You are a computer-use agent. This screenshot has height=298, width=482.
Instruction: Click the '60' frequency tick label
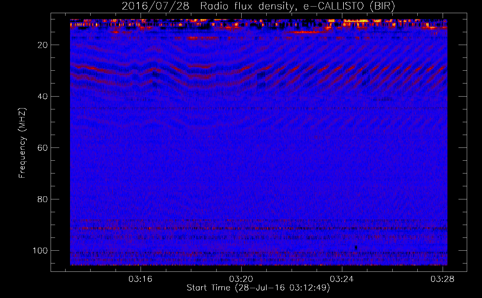click(x=43, y=148)
